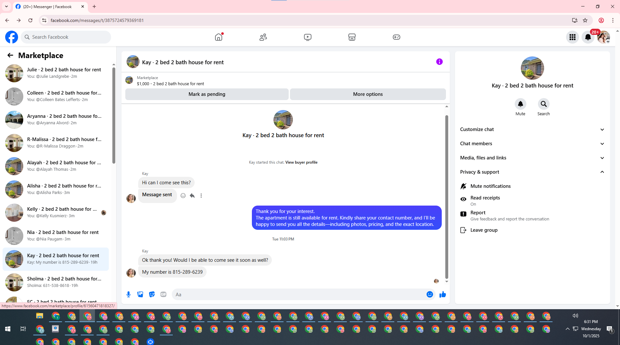
Task: Send a thumbs-up like
Action: point(443,294)
